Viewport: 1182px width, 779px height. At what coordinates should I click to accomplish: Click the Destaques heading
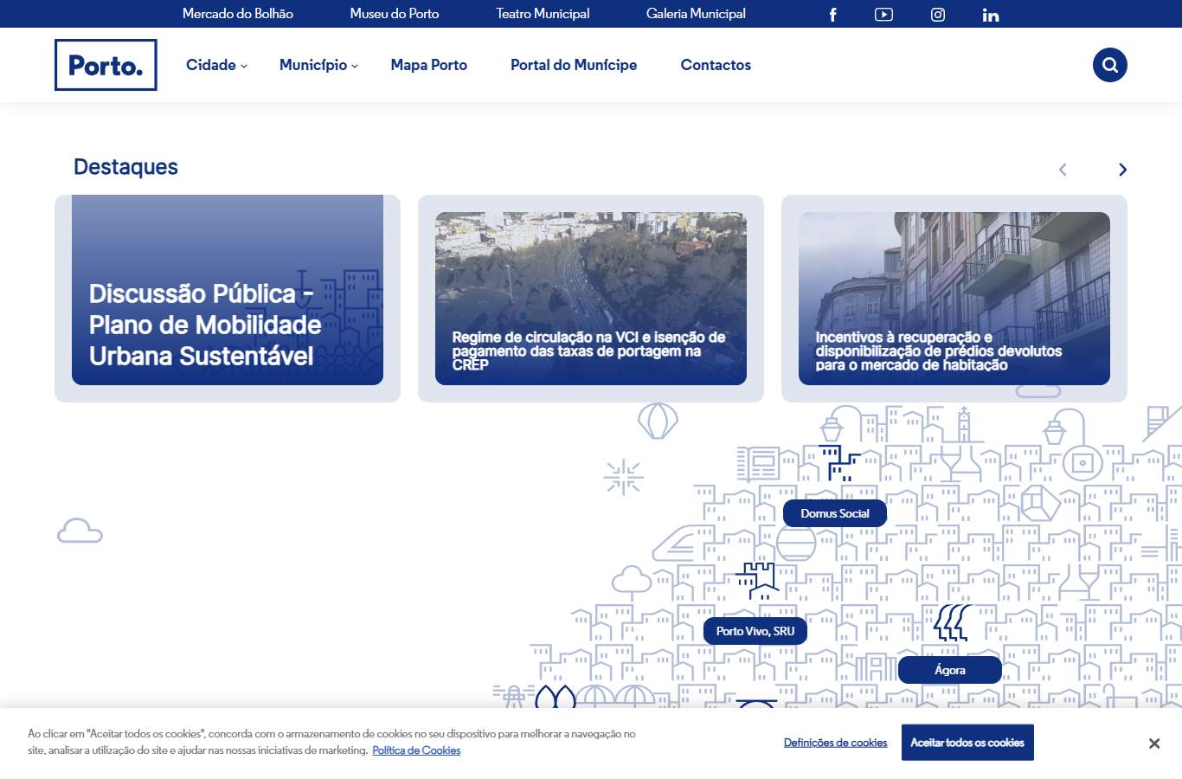pos(125,167)
